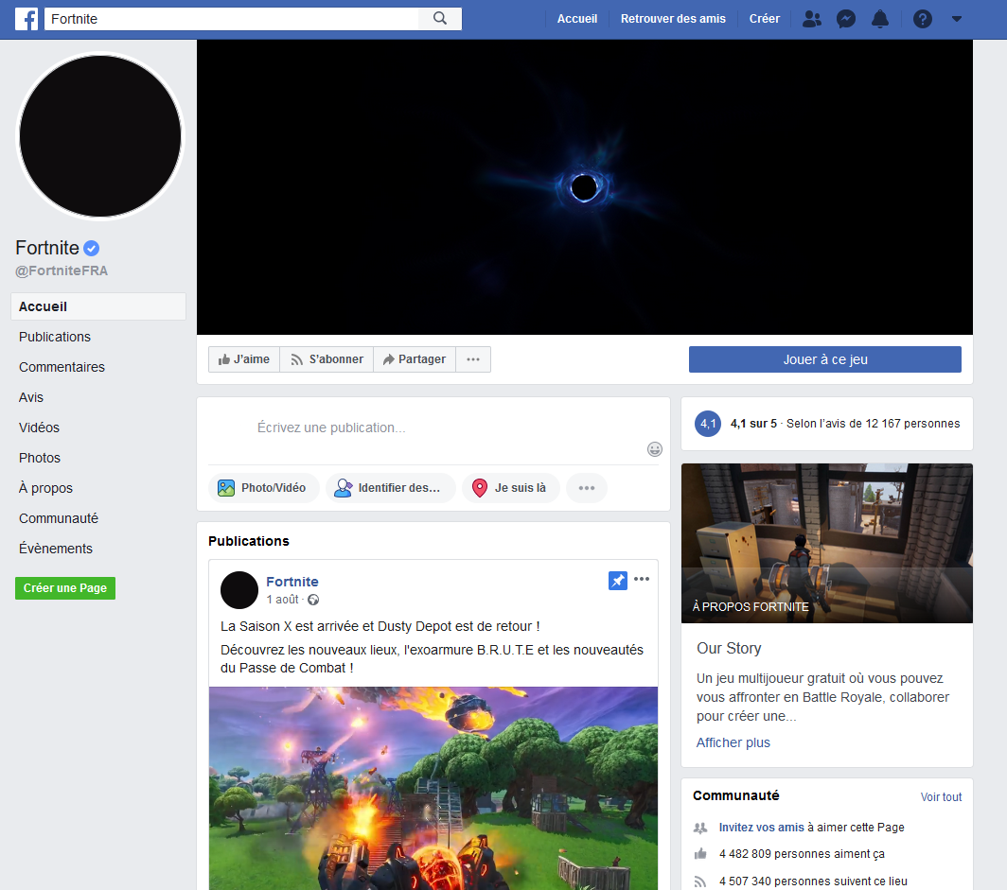Click the Je suis là check-in icon
The image size is (1007, 890).
click(481, 488)
